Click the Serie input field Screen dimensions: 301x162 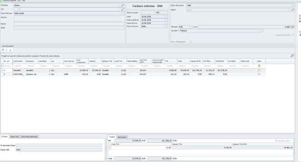(148, 13)
